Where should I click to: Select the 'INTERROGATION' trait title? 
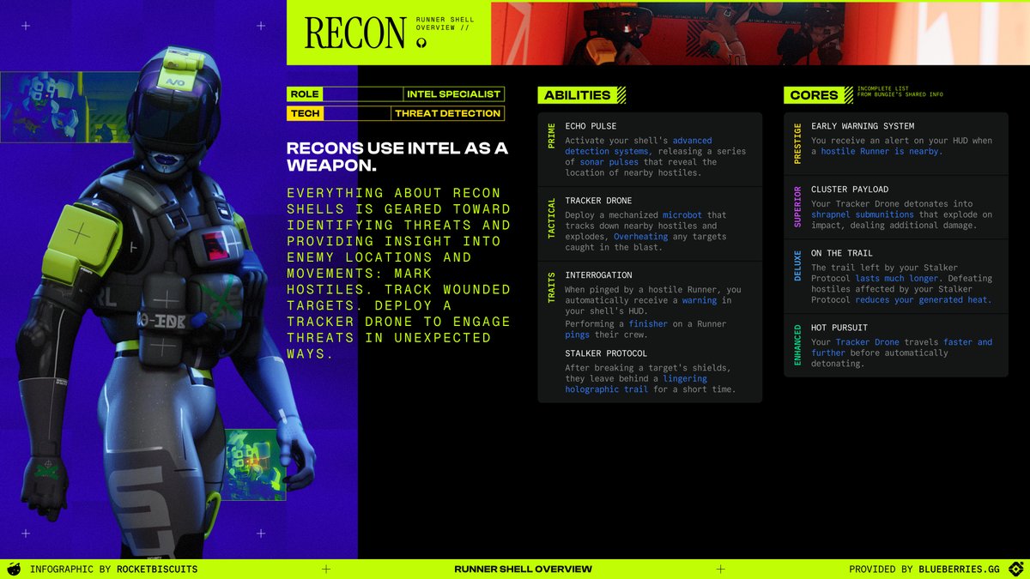(598, 275)
